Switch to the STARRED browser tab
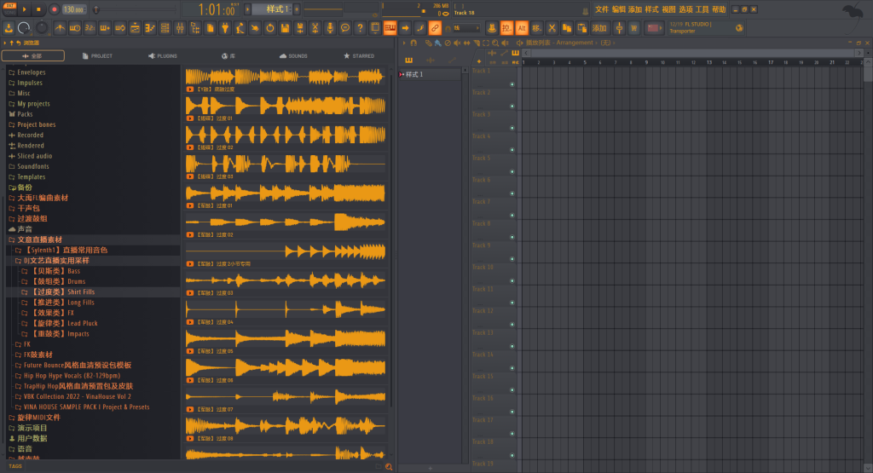 [359, 55]
